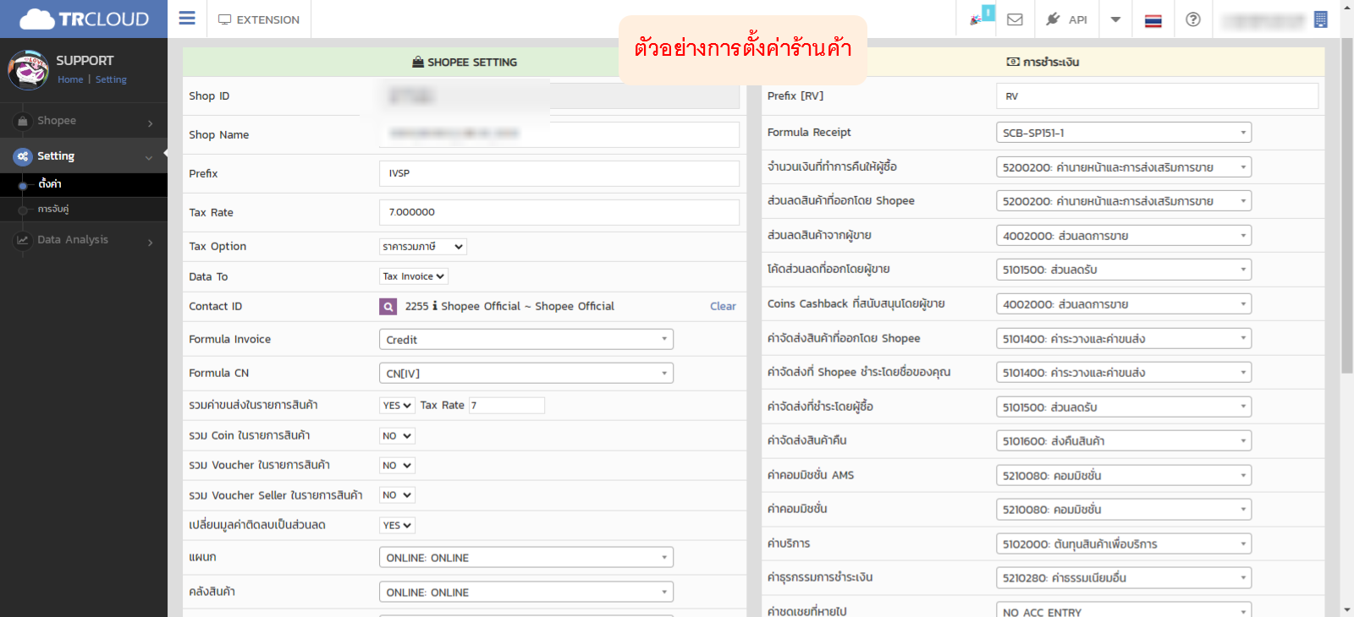
Task: Open ค่าธุรกรรมการชำระเงิน dropdown
Action: (1123, 578)
